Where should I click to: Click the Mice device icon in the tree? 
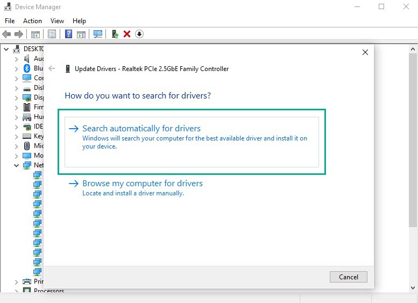27,146
